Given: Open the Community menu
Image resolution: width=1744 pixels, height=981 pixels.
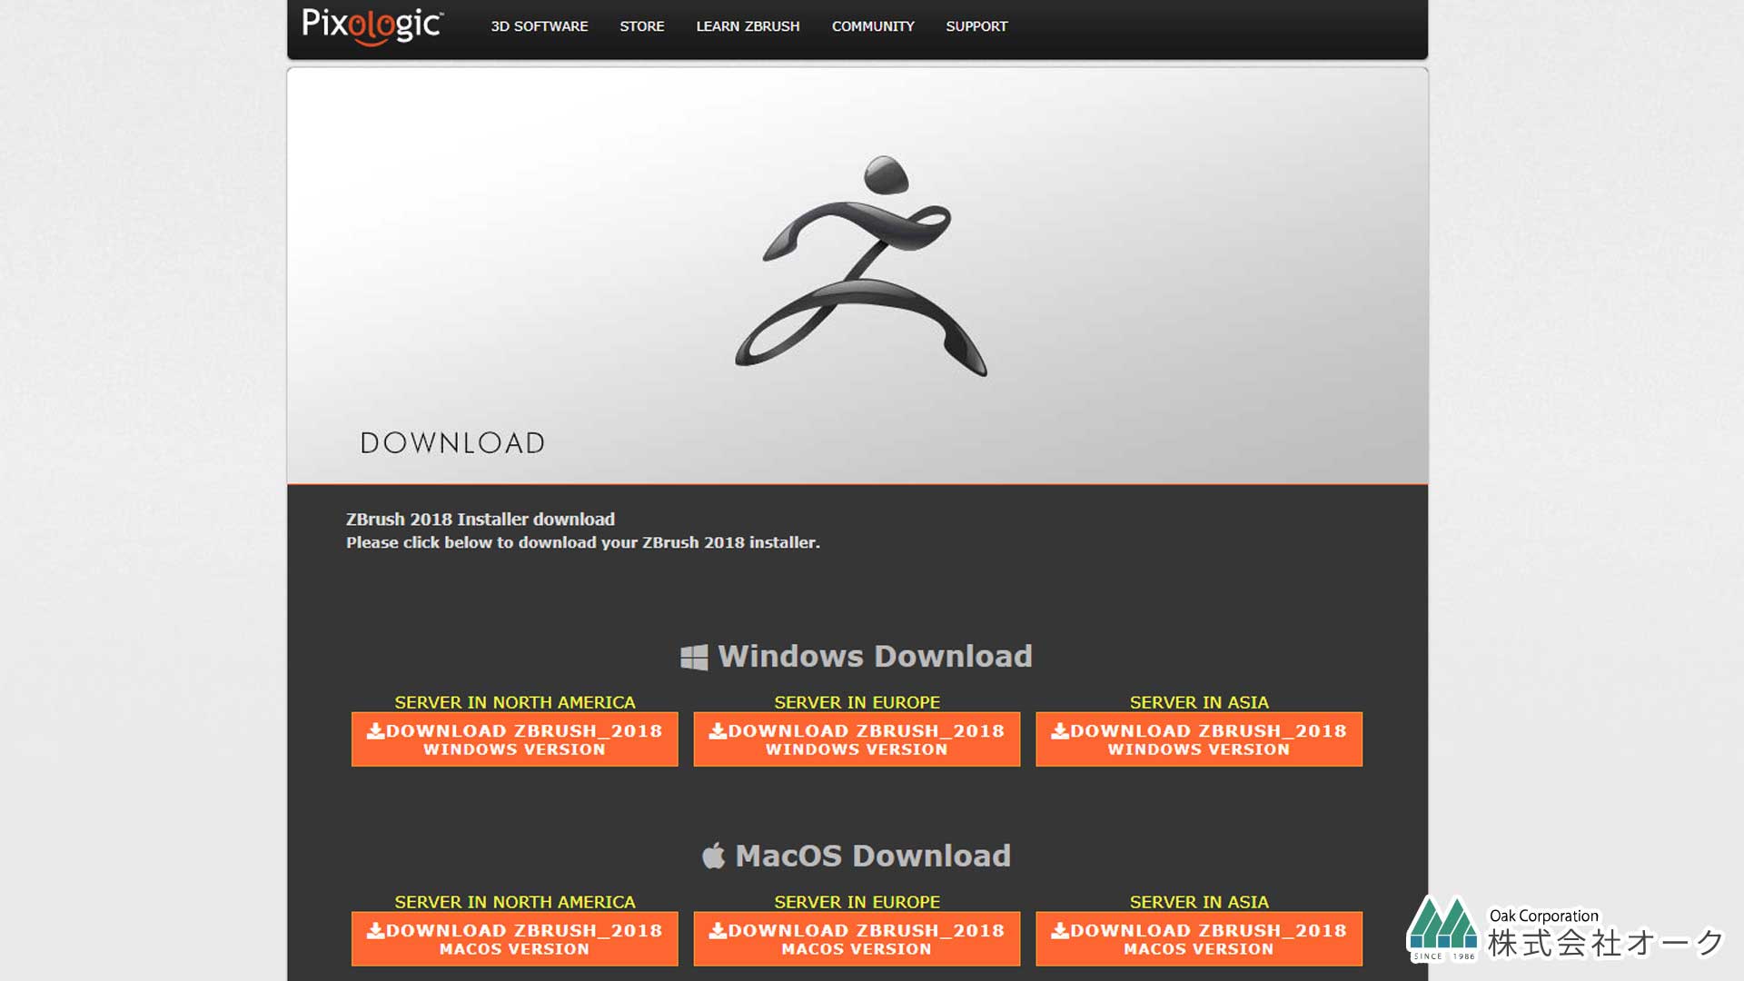Looking at the screenshot, I should click(x=873, y=26).
